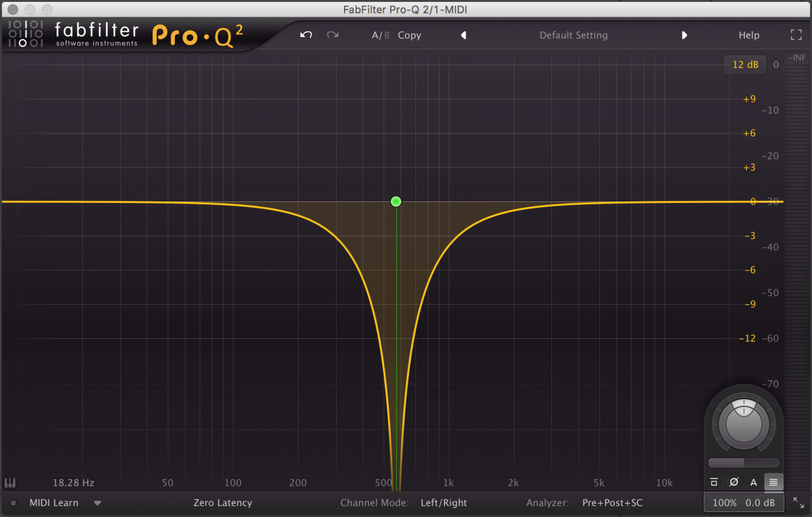Click the redo arrow icon
The width and height of the screenshot is (812, 517).
click(333, 35)
